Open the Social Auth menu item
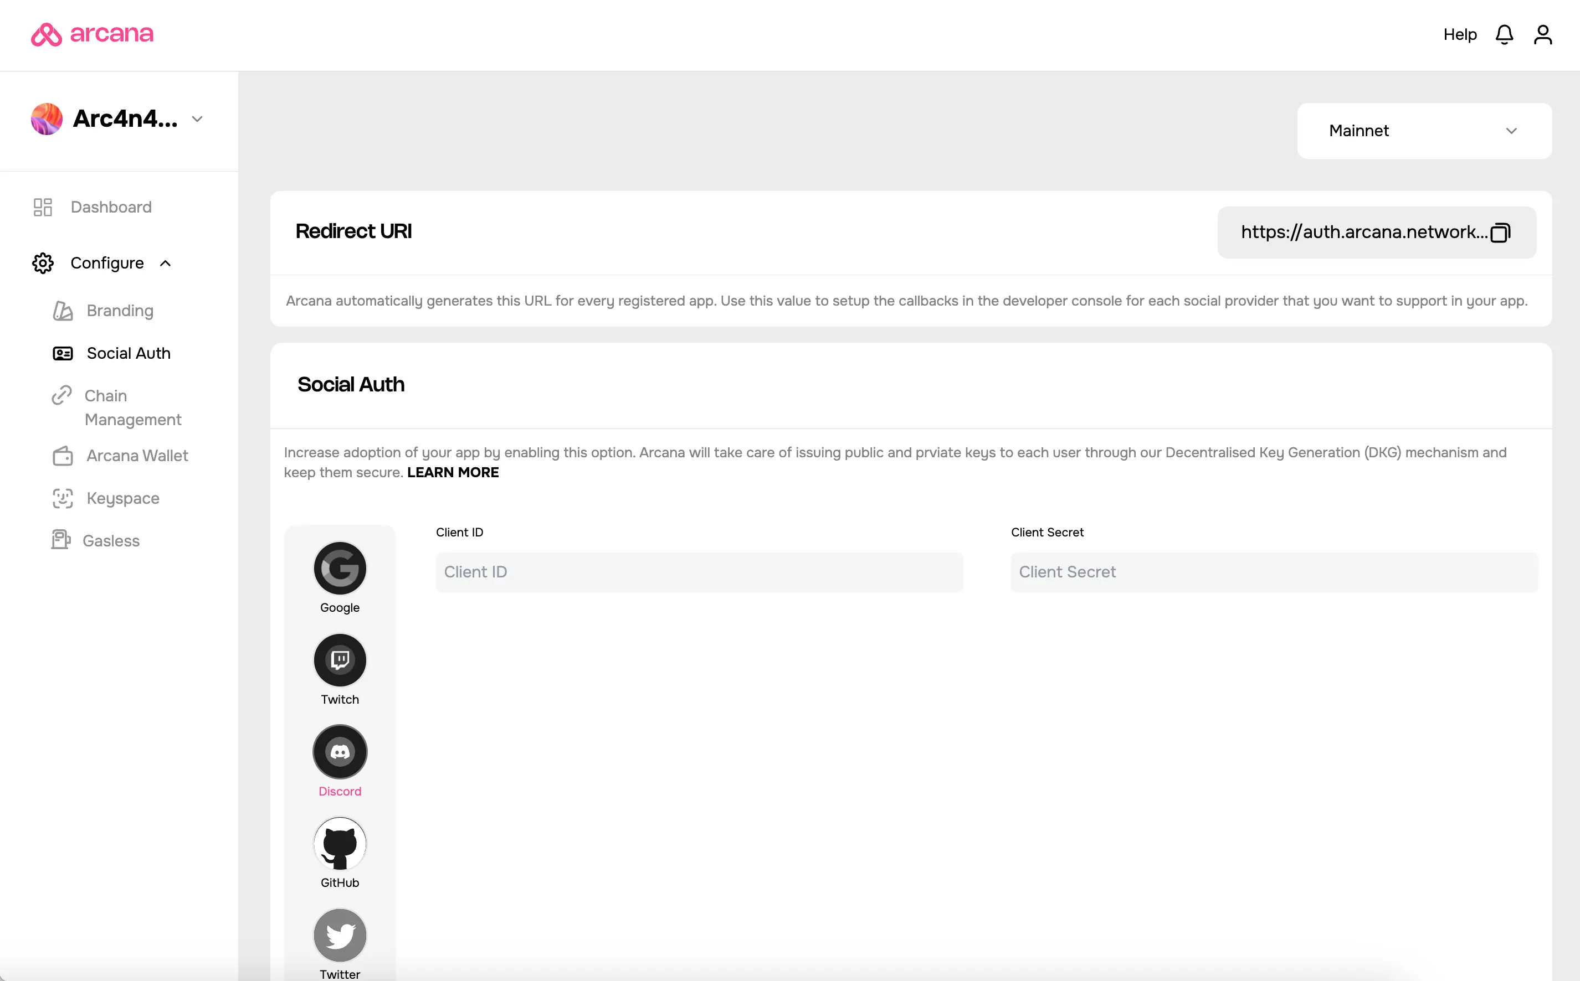1580x981 pixels. (x=129, y=354)
